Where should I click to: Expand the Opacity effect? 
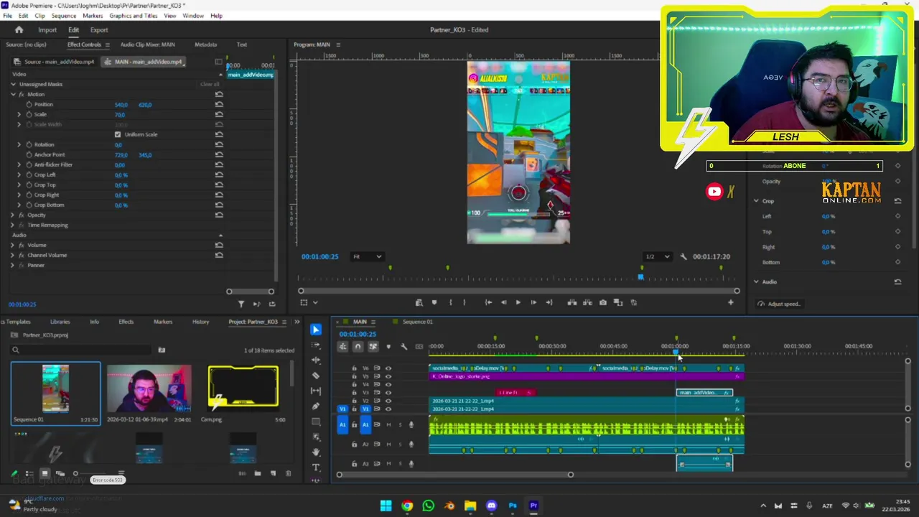coord(13,215)
